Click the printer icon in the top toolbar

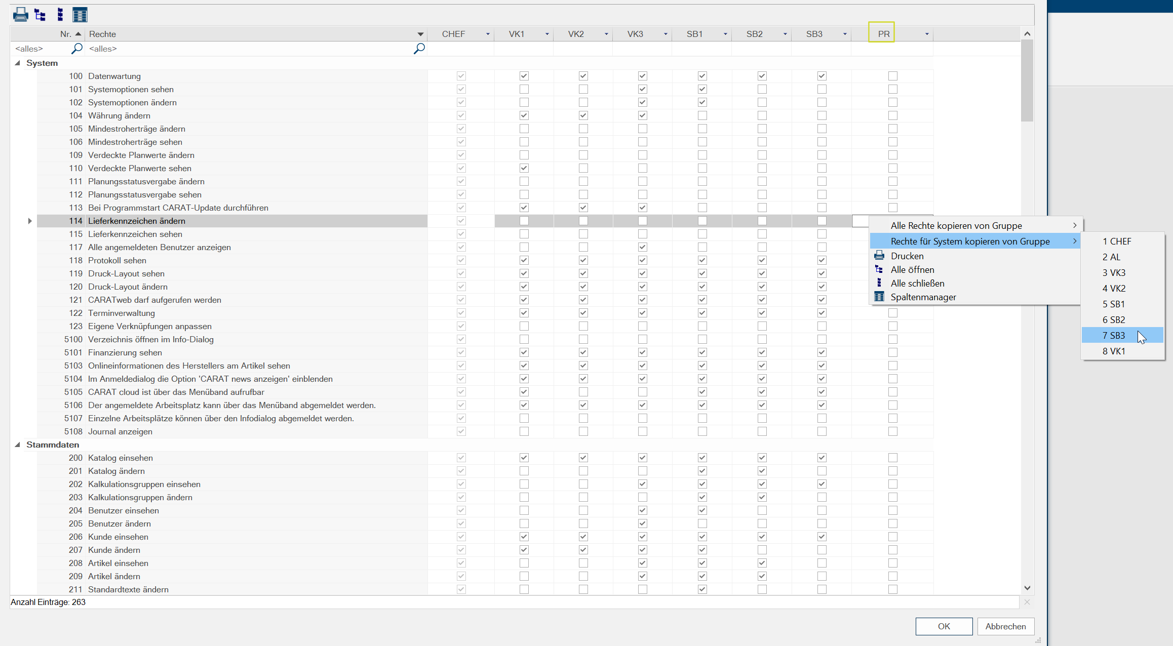pyautogui.click(x=20, y=15)
